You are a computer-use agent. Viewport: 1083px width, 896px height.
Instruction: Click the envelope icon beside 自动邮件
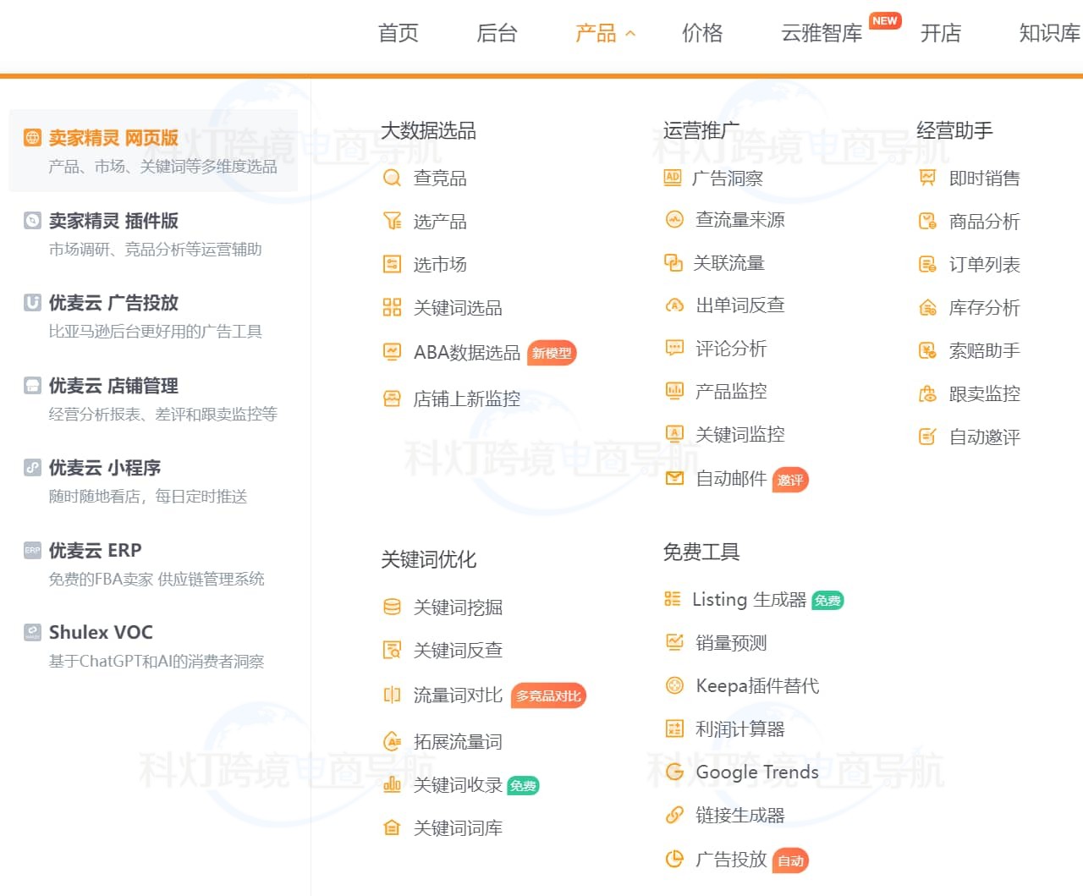[674, 479]
